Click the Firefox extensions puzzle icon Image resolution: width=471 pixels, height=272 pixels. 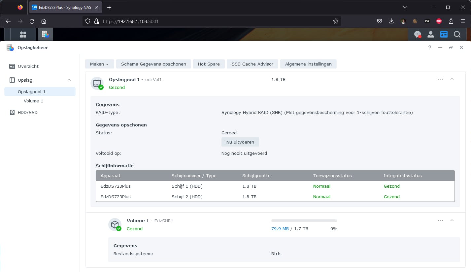(x=451, y=21)
